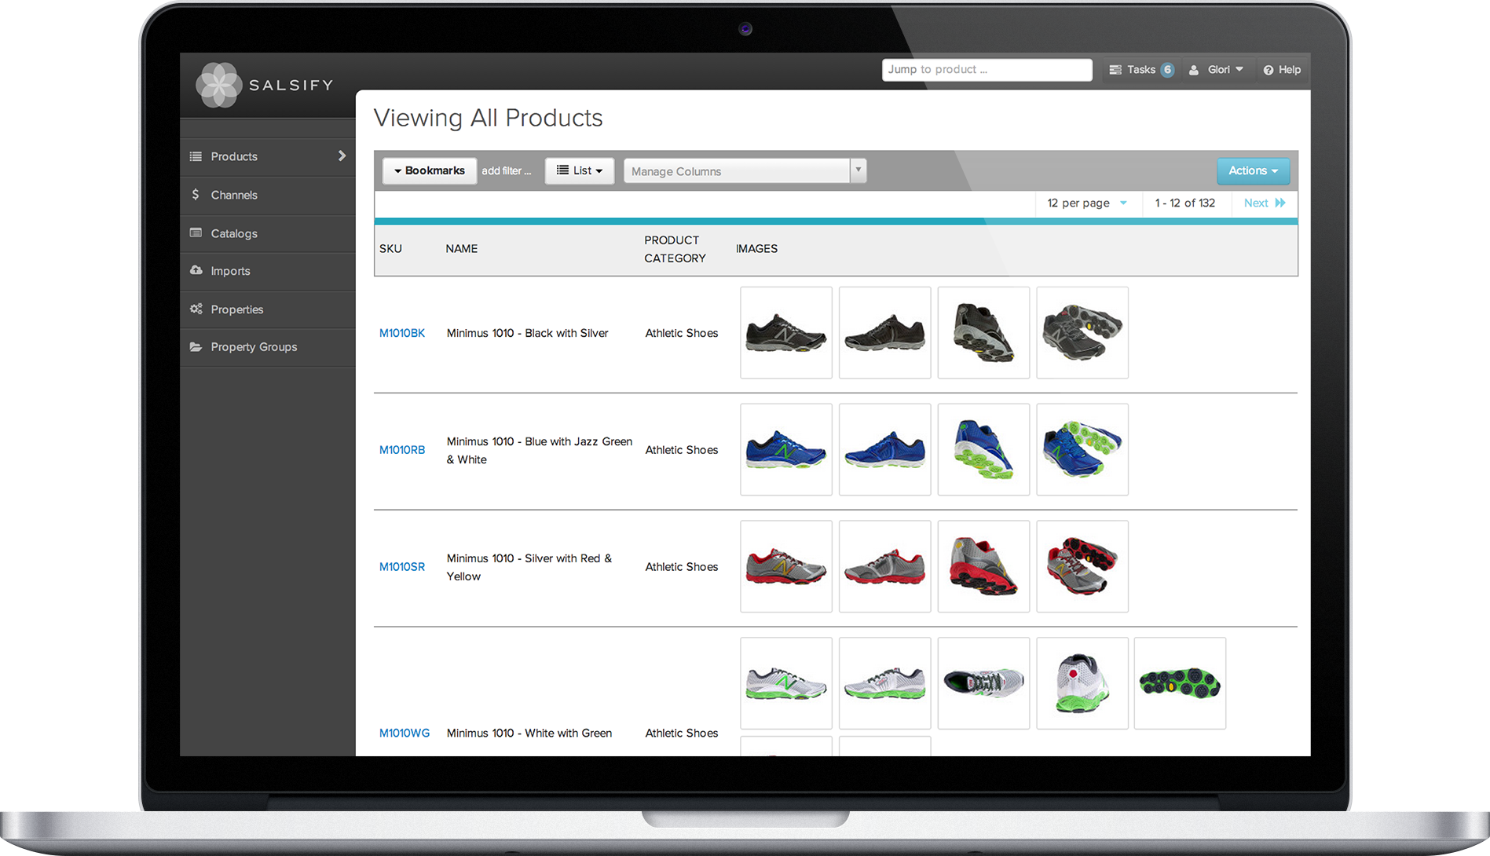Viewport: 1490px width, 856px height.
Task: Open fourth image of Silver with Red shoe
Action: pyautogui.click(x=1083, y=567)
